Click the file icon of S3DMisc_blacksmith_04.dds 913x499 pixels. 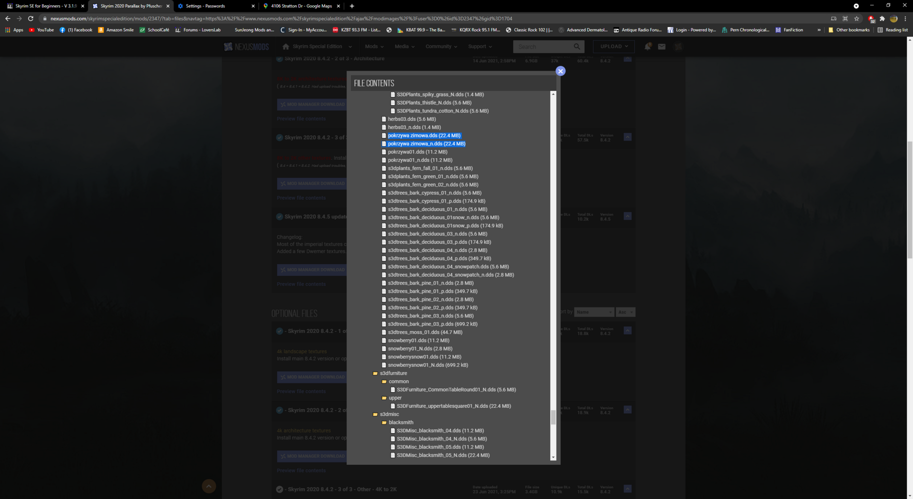[393, 431]
